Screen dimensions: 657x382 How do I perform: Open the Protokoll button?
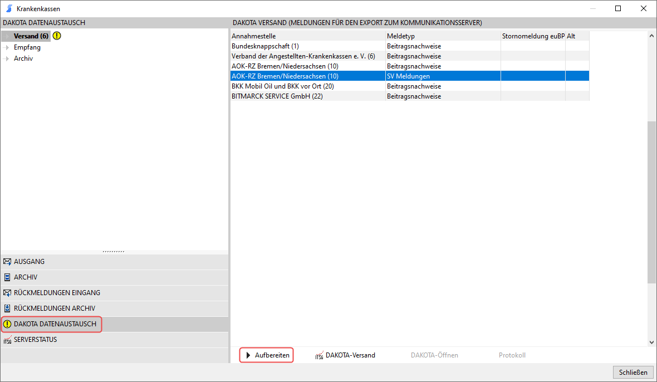coord(512,355)
